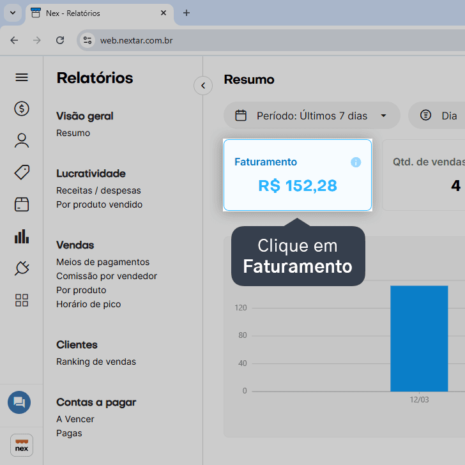
Task: Collapse the Relatórios side panel
Action: [x=203, y=86]
